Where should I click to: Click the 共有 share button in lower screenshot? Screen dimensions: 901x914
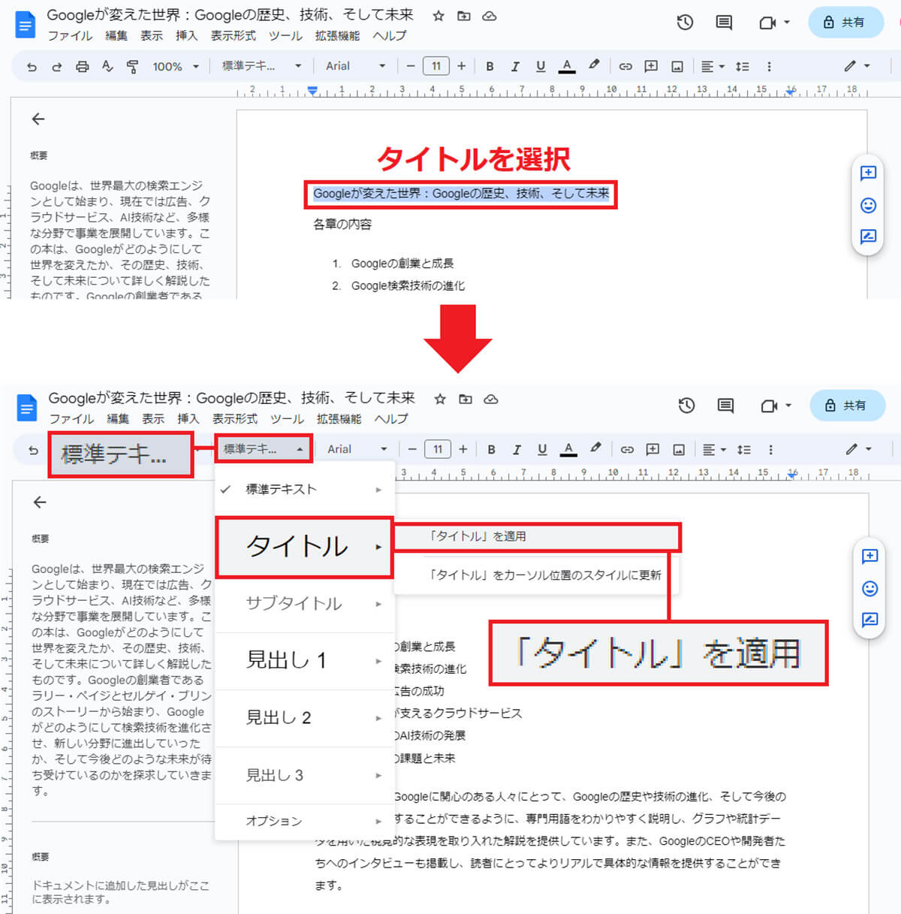(847, 406)
